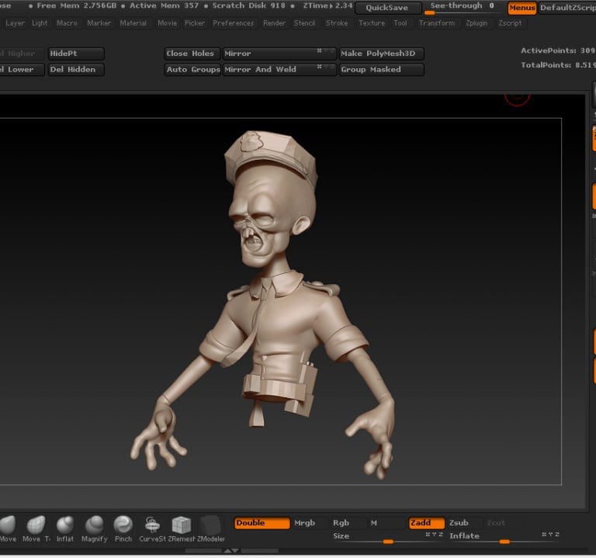
Task: Collapse the bottom shelf divider arrows
Action: pyautogui.click(x=231, y=550)
